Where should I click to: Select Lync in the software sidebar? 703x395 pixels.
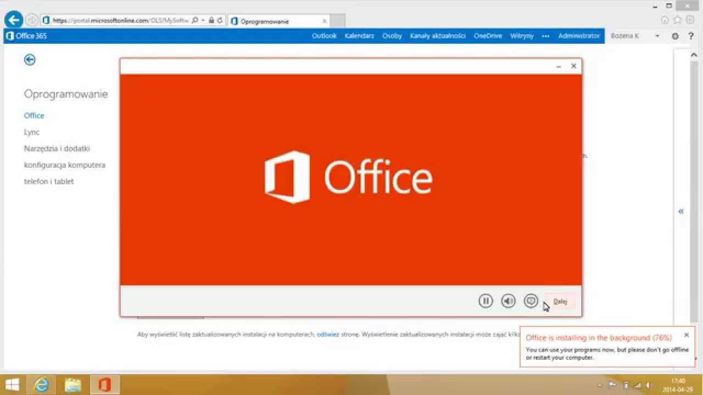[32, 132]
